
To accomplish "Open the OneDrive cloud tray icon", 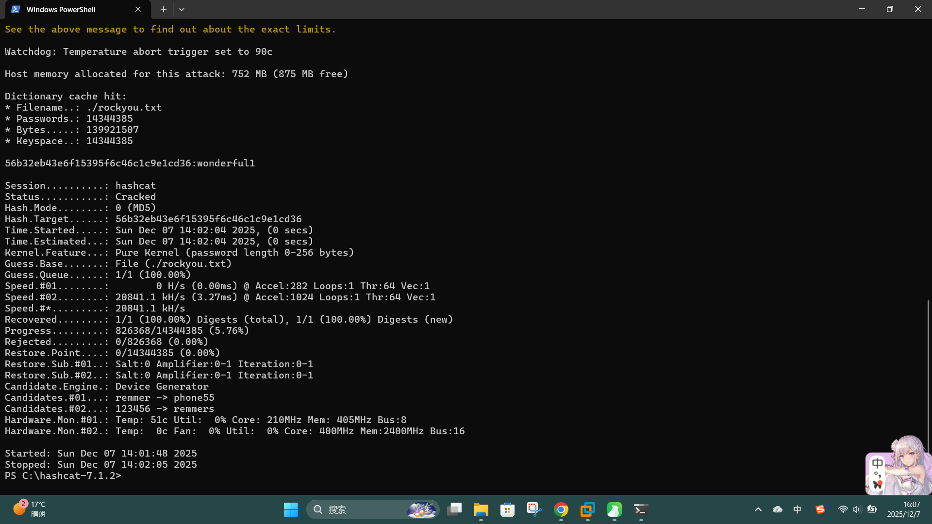I will pyautogui.click(x=778, y=509).
